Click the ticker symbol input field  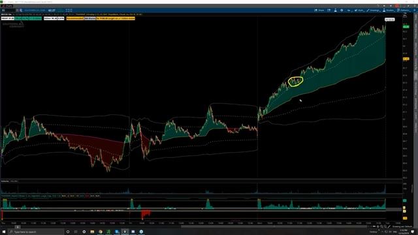click(8, 10)
